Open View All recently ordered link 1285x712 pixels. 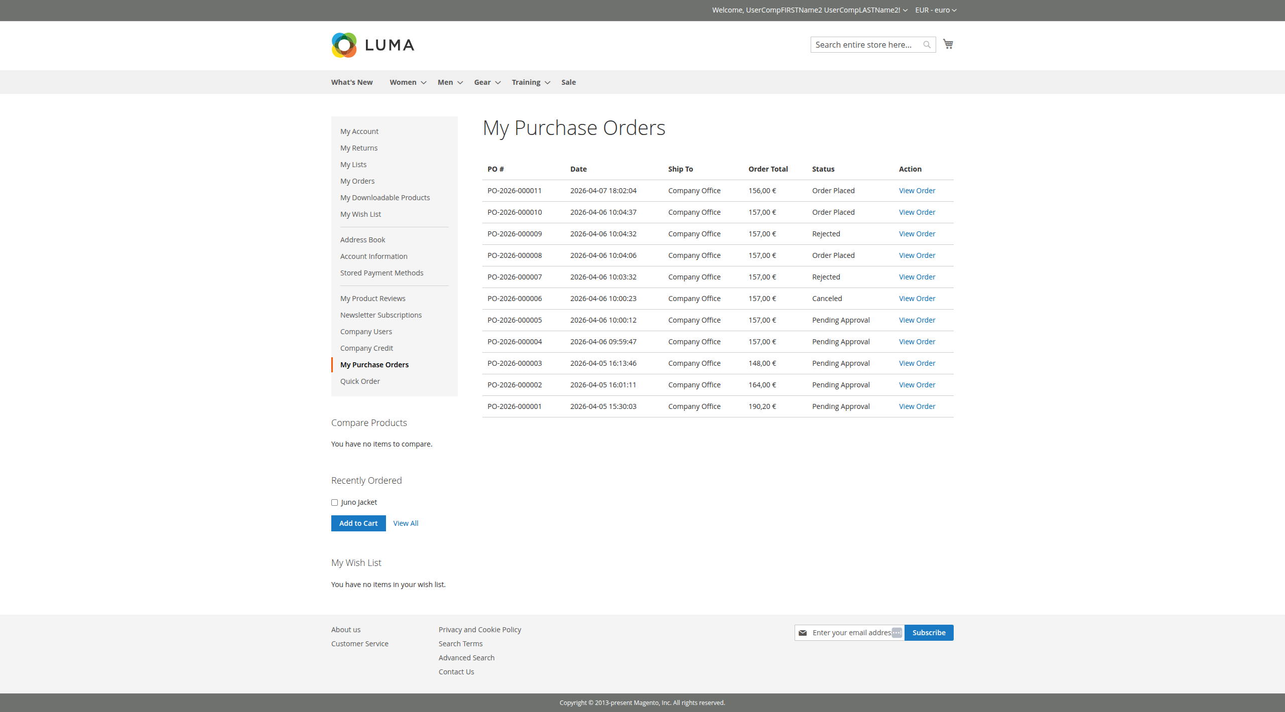coord(406,523)
